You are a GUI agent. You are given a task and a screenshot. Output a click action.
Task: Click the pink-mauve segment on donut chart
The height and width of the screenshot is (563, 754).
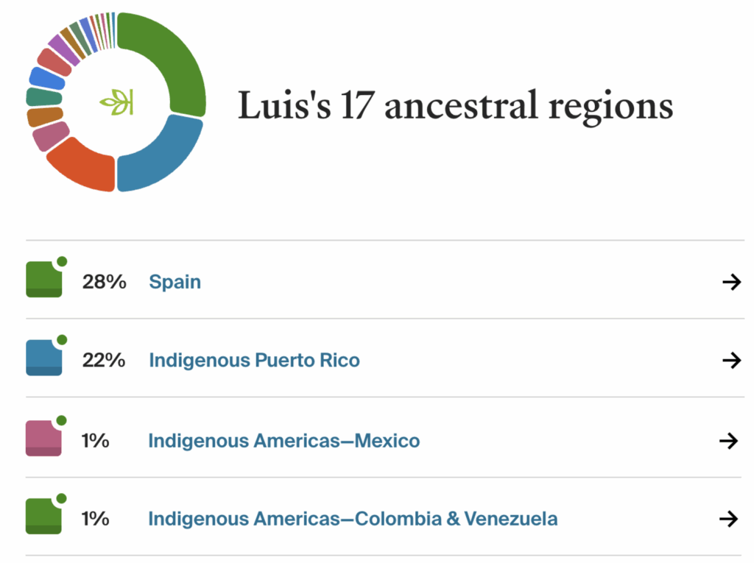(x=50, y=136)
